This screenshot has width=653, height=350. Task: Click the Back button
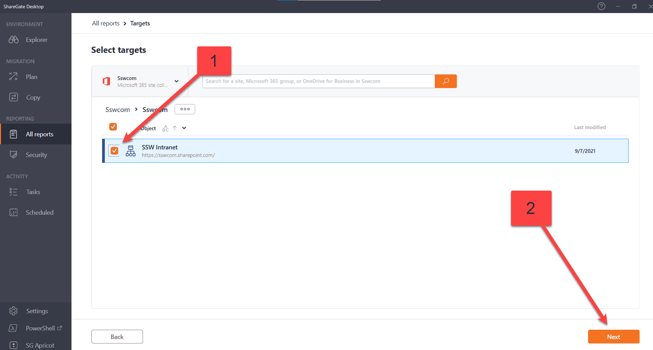117,337
